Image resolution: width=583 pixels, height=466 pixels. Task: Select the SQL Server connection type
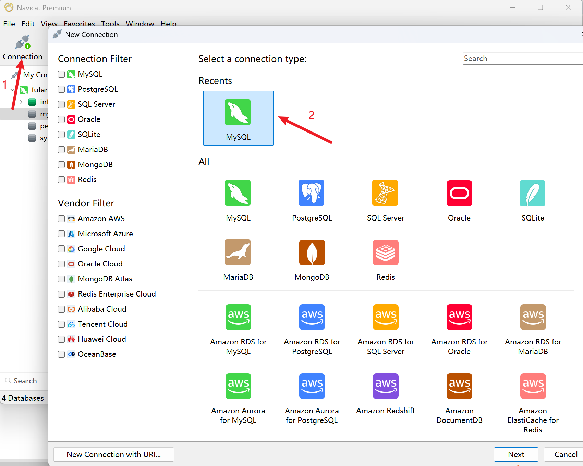(x=385, y=193)
